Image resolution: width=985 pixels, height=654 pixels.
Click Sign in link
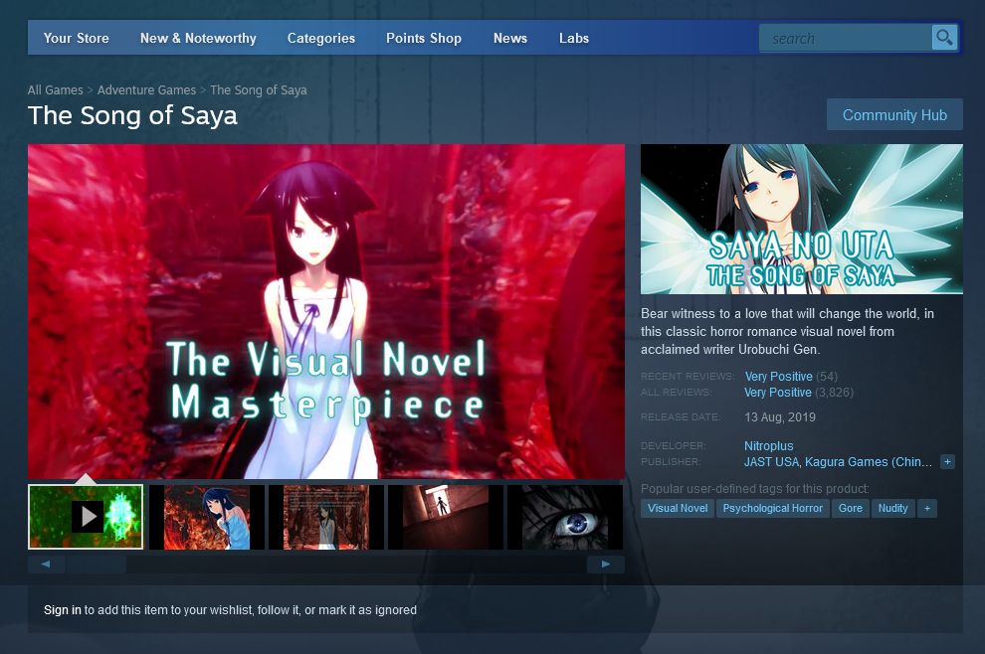point(63,610)
